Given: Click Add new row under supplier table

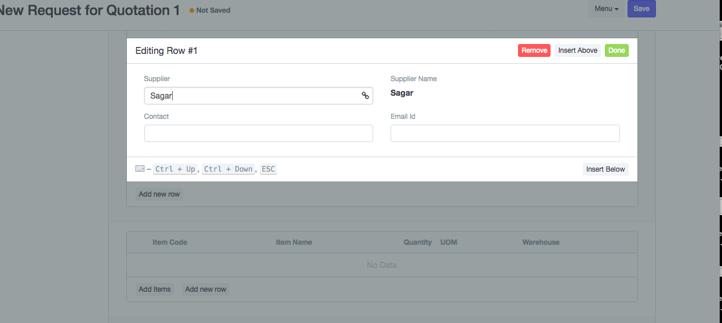Looking at the screenshot, I should [x=159, y=194].
